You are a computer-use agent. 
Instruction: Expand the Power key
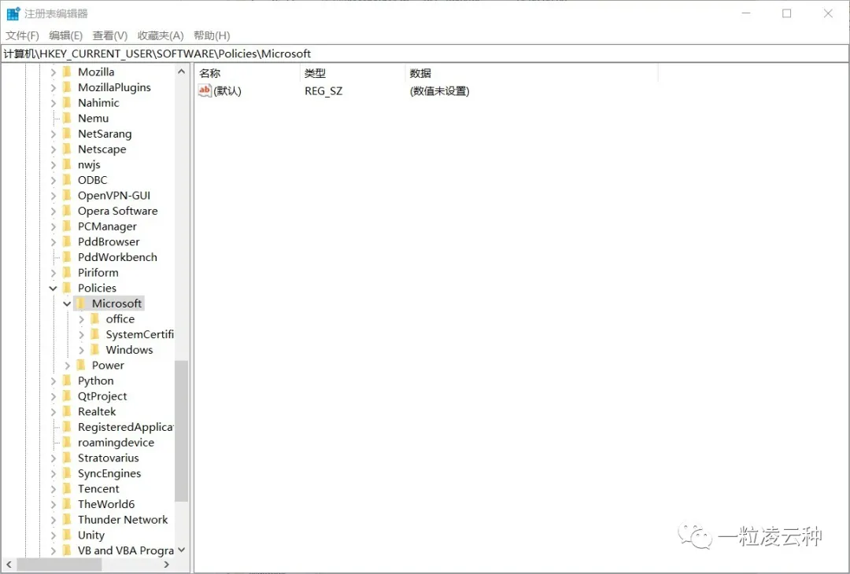(68, 366)
